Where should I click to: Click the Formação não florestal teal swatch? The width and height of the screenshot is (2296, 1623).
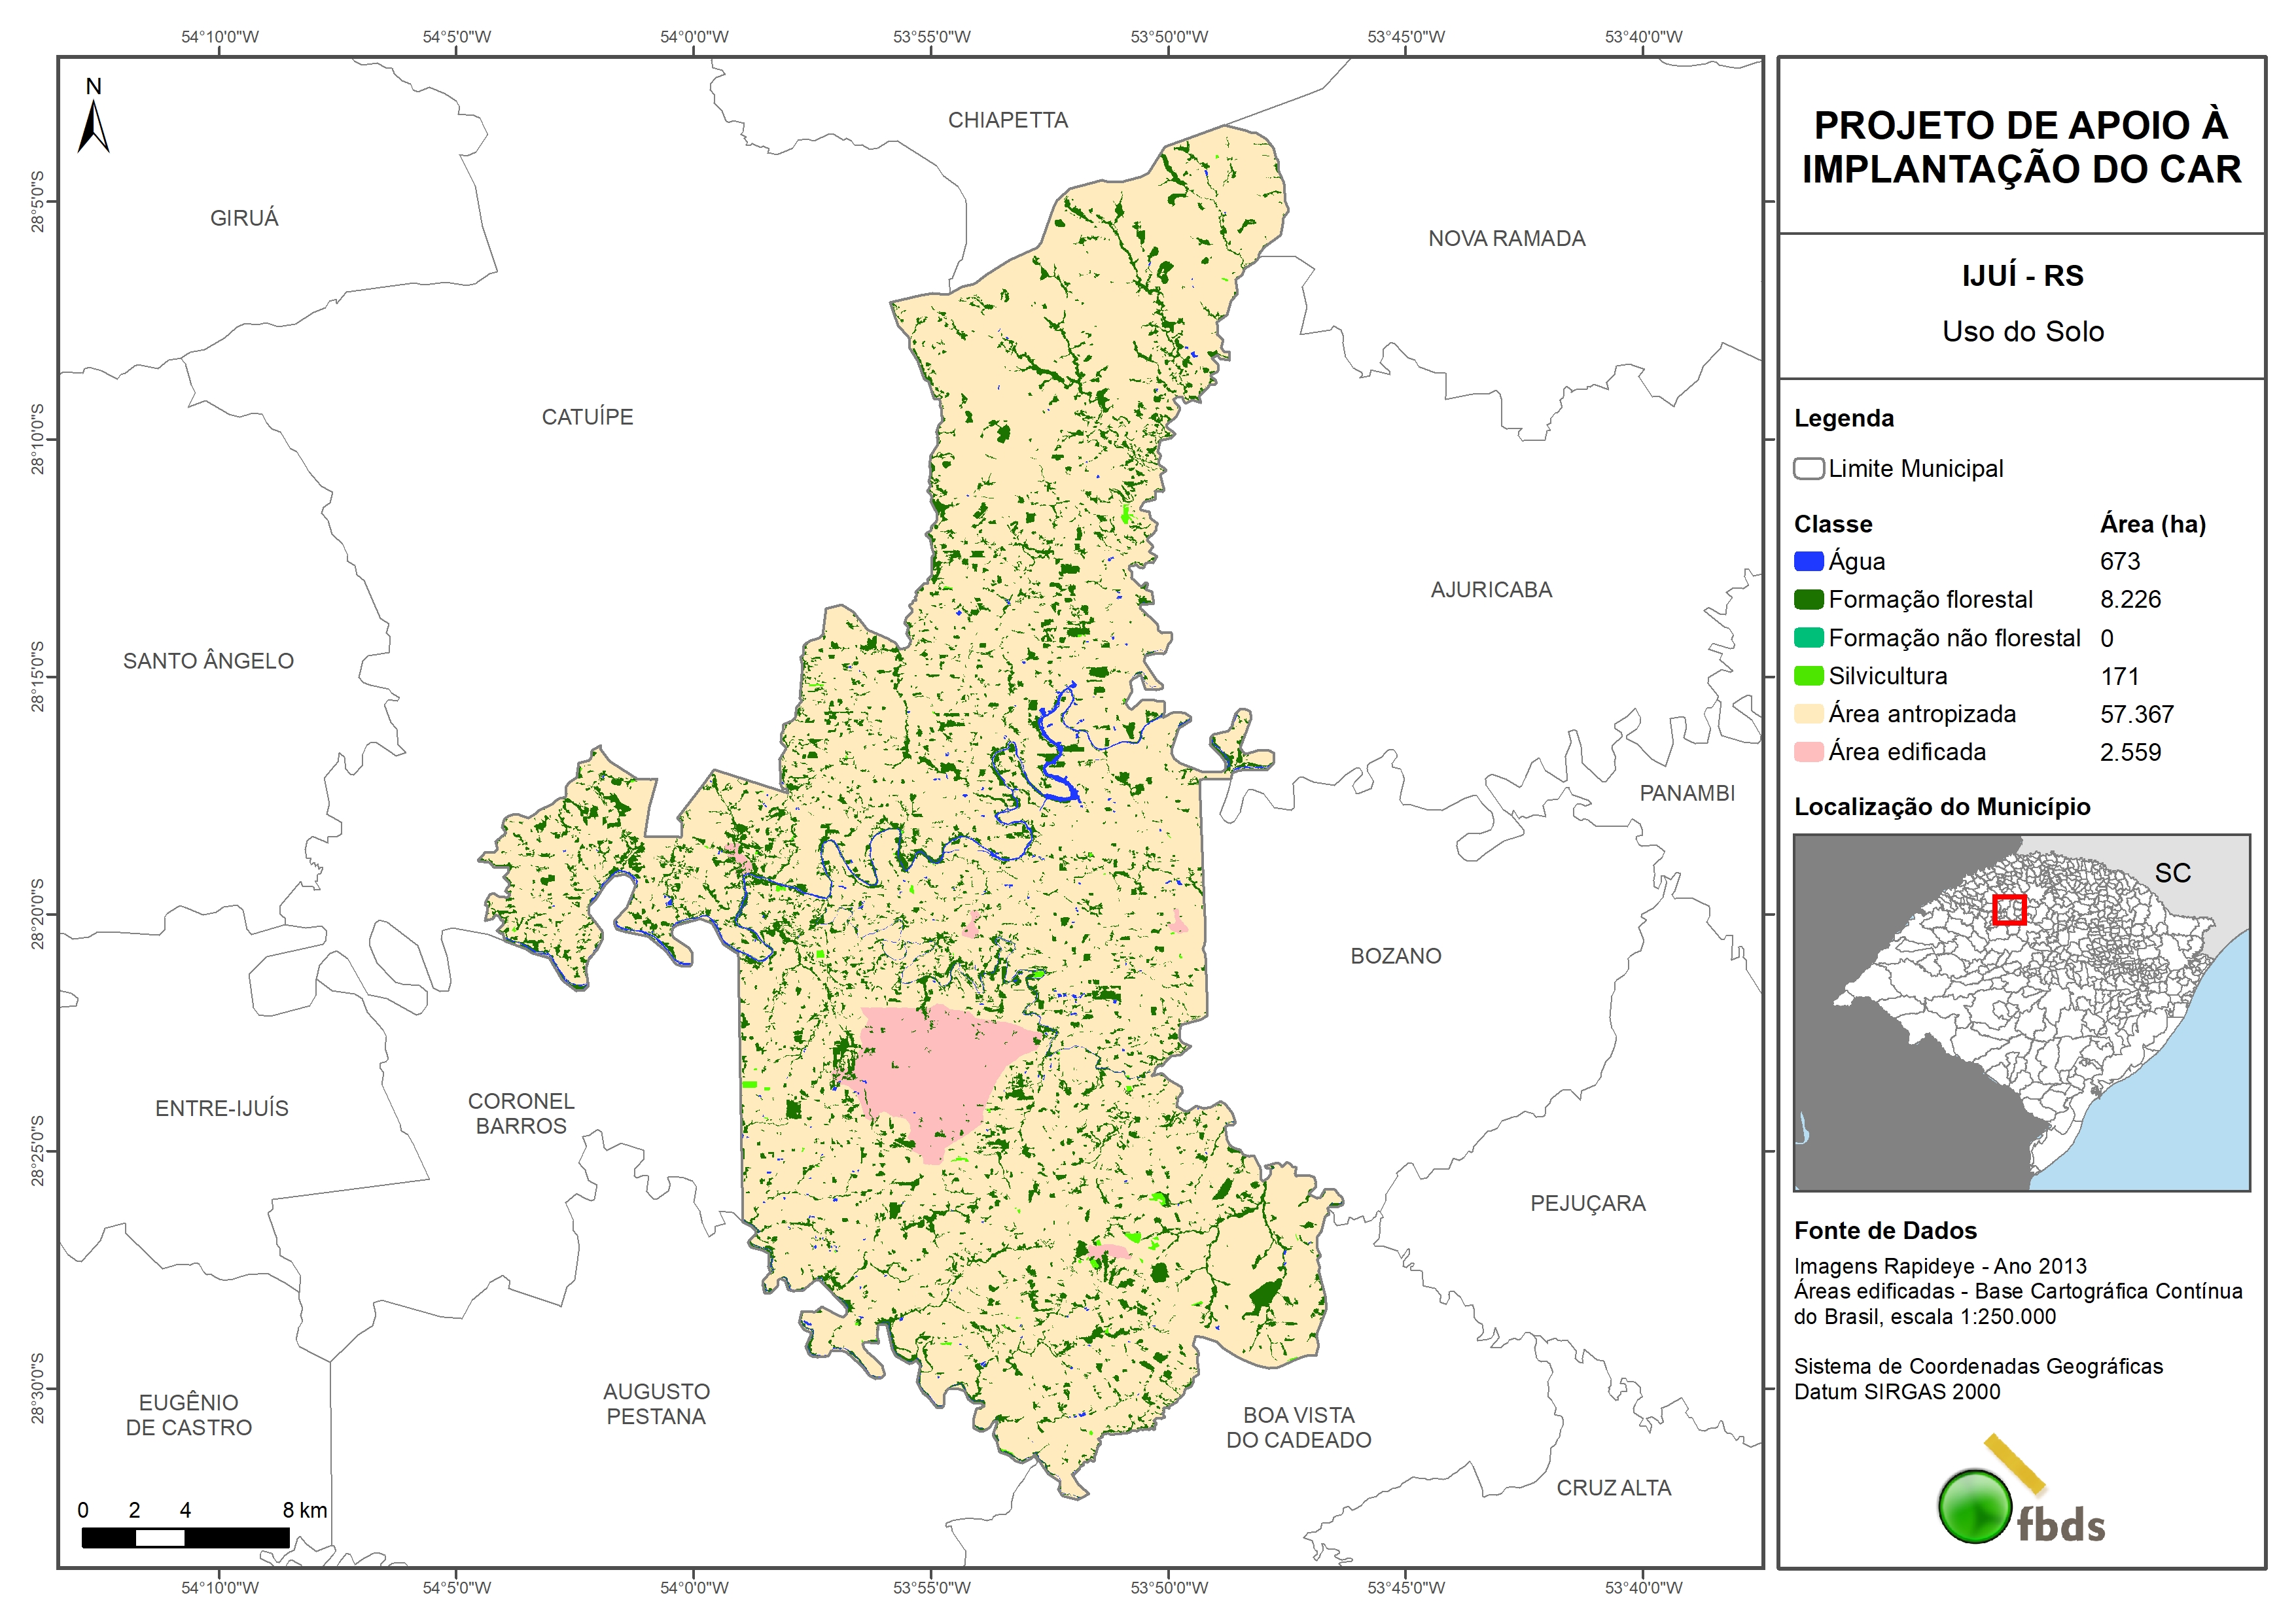[x=1808, y=638]
